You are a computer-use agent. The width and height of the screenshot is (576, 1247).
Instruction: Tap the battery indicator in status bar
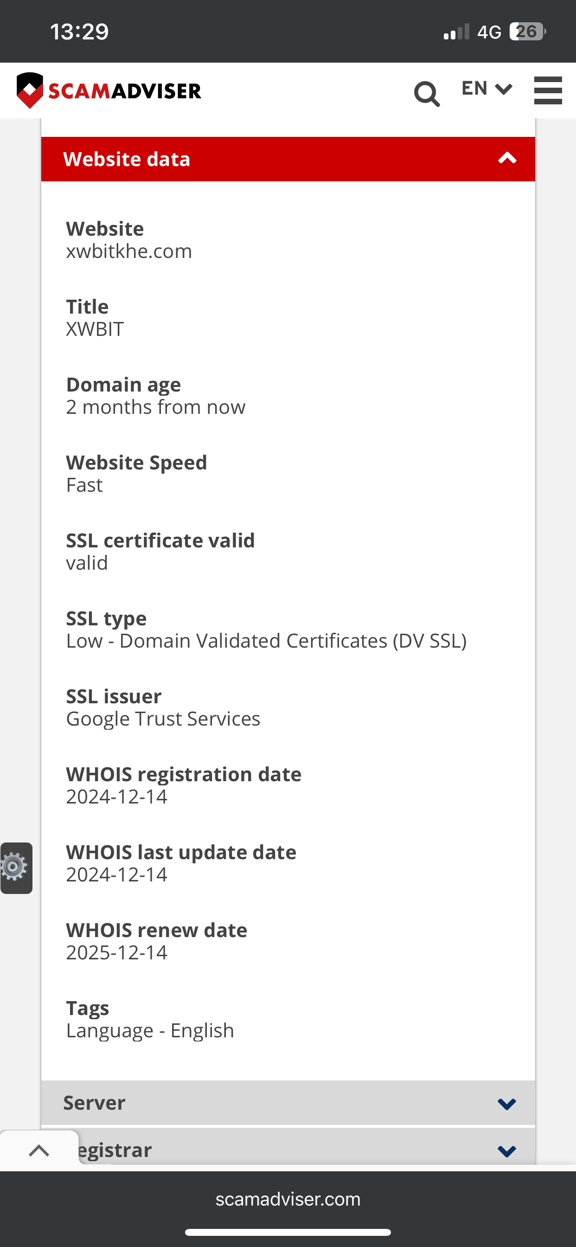[x=528, y=32]
